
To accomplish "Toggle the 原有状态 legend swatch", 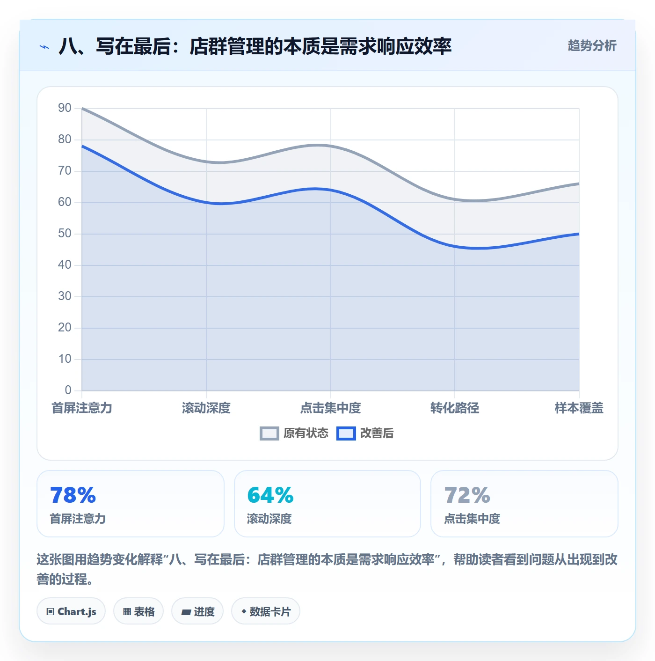I will point(269,433).
